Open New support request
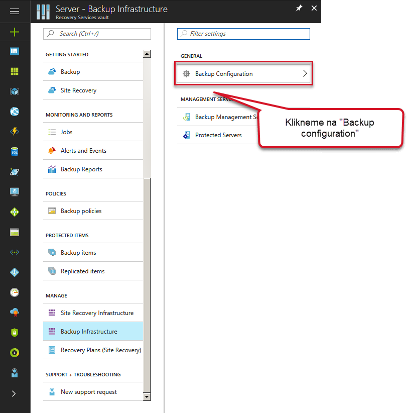The image size is (409, 413). [93, 392]
